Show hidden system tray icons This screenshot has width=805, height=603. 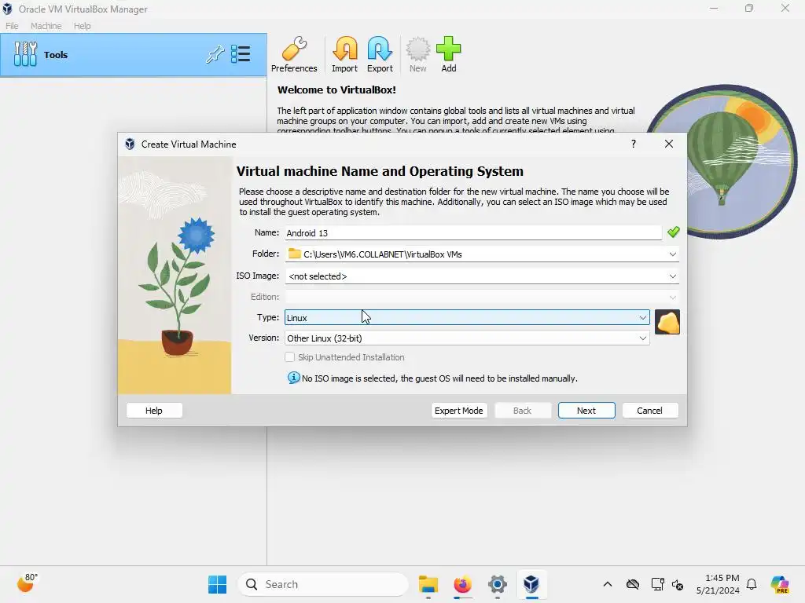point(608,584)
